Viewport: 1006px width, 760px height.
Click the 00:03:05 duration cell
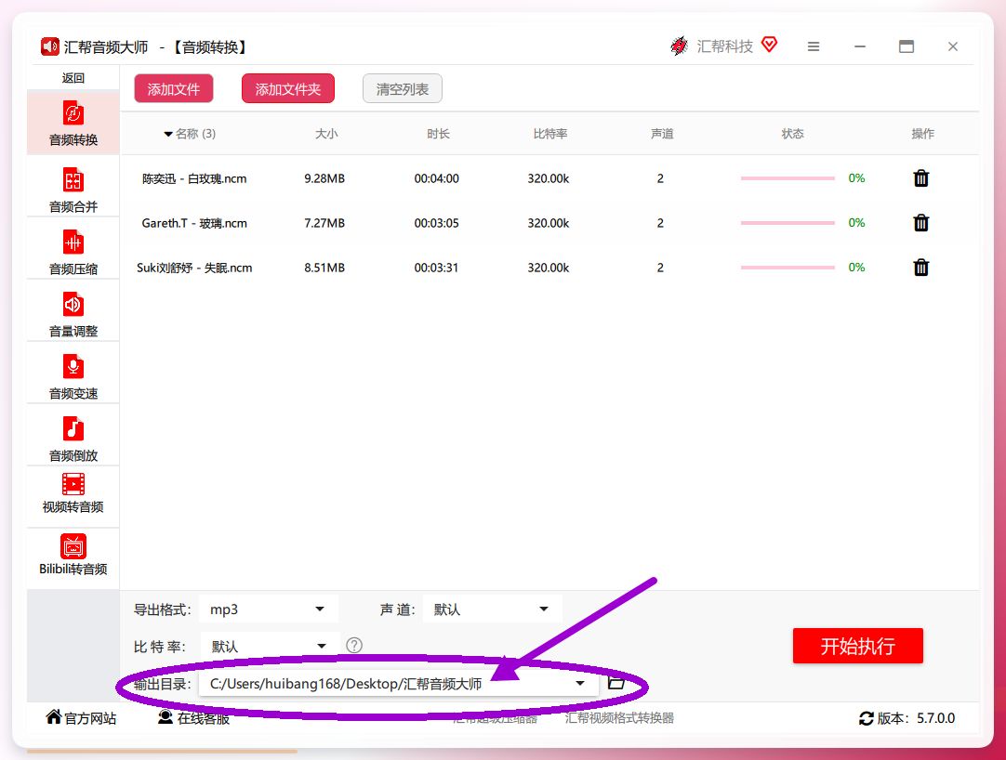pyautogui.click(x=436, y=223)
